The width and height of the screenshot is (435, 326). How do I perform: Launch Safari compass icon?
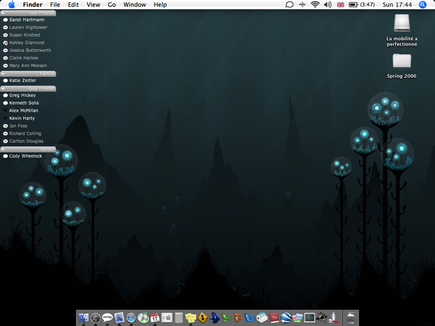131,318
